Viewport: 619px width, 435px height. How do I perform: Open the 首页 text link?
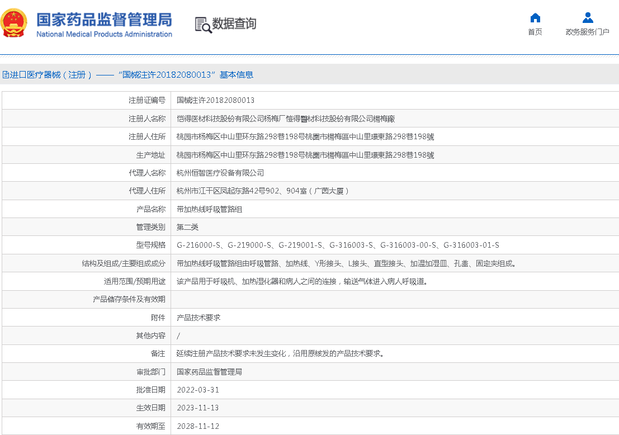[x=535, y=32]
